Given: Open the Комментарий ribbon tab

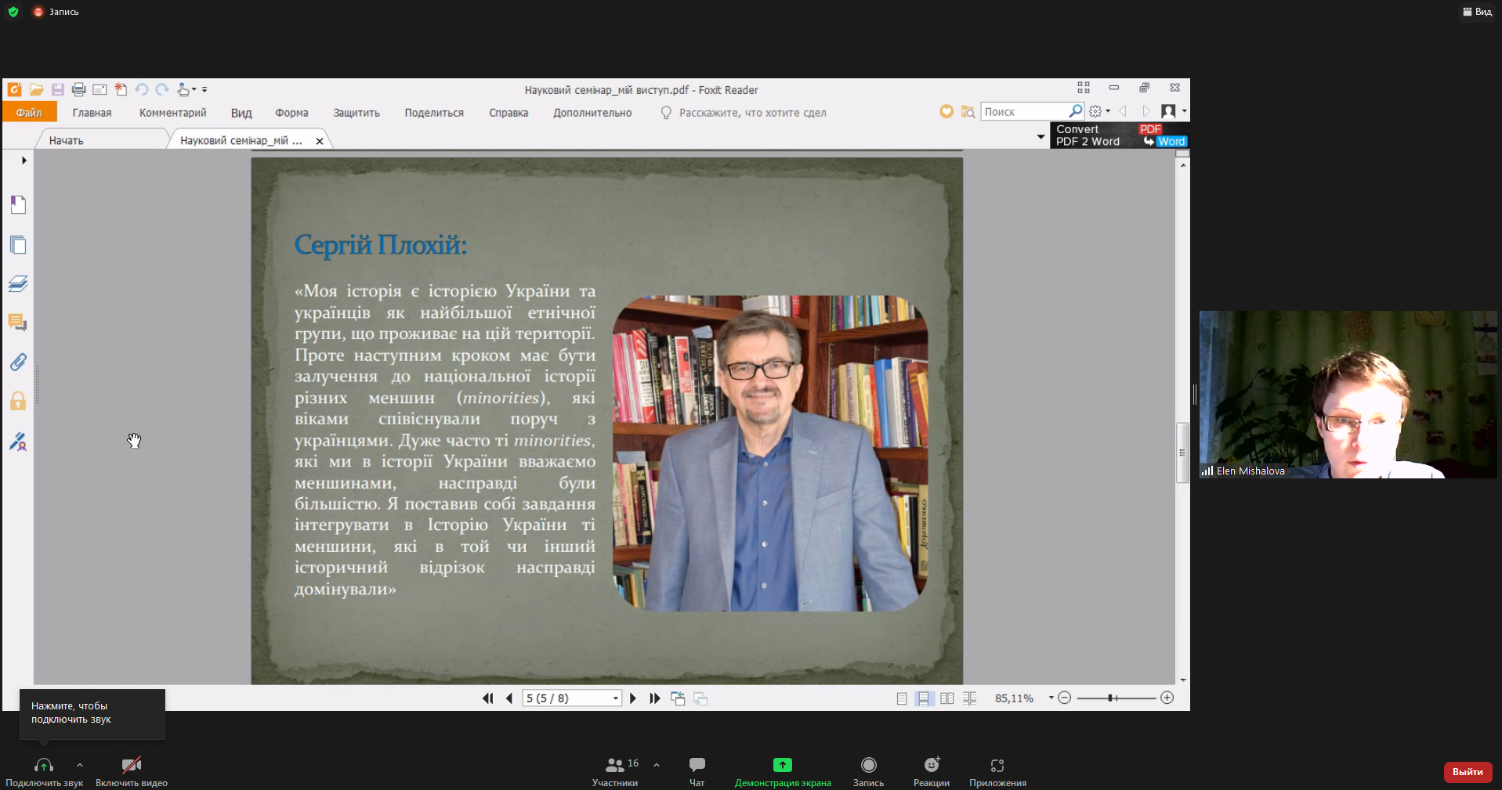Looking at the screenshot, I should [x=172, y=113].
